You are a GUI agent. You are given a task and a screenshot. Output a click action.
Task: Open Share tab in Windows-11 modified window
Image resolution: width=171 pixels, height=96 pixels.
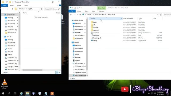point(19,5)
